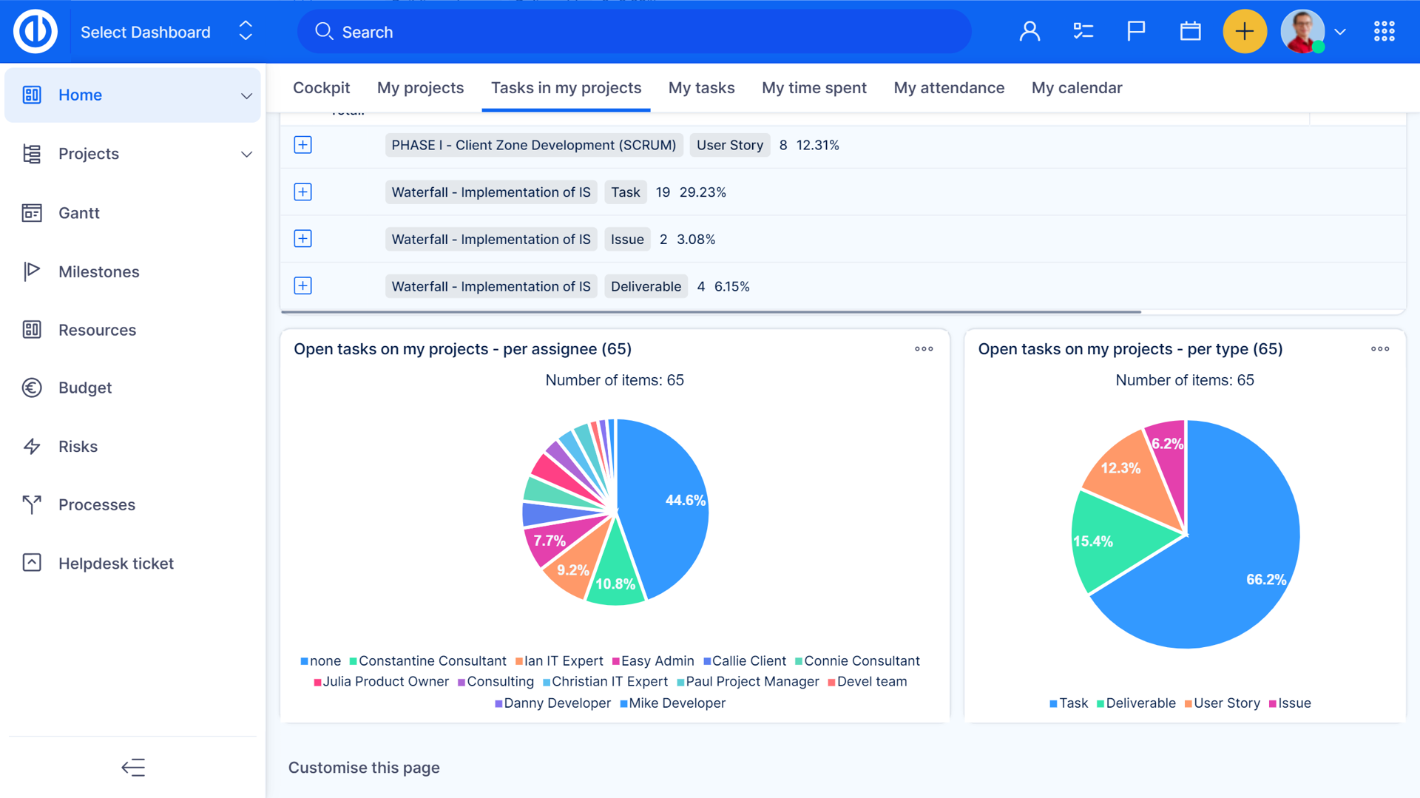Open the Resources section

[97, 330]
